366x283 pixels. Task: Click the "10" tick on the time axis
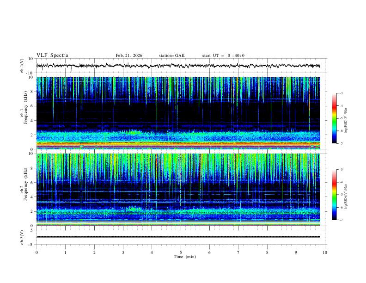pyautogui.click(x=325, y=252)
